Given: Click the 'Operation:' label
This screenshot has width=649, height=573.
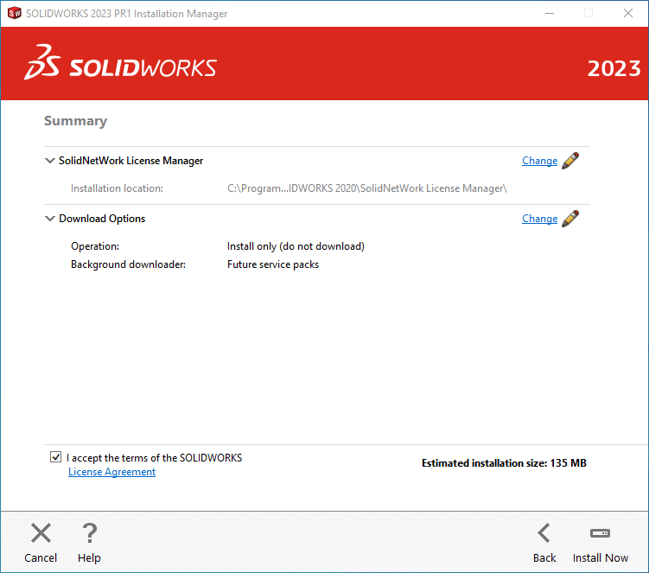Looking at the screenshot, I should tap(95, 246).
